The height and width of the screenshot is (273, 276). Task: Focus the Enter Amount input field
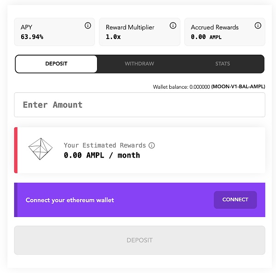139,105
